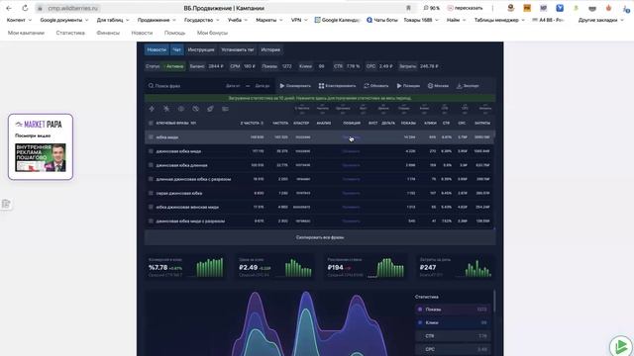Click the second star-like filter toolbar icon

click(x=166, y=109)
